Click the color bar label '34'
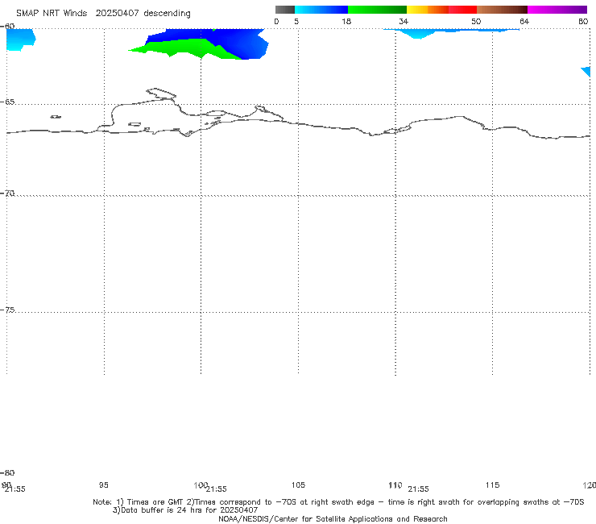 point(404,21)
